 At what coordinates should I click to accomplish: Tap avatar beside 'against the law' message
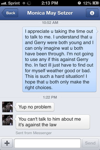point(7,120)
